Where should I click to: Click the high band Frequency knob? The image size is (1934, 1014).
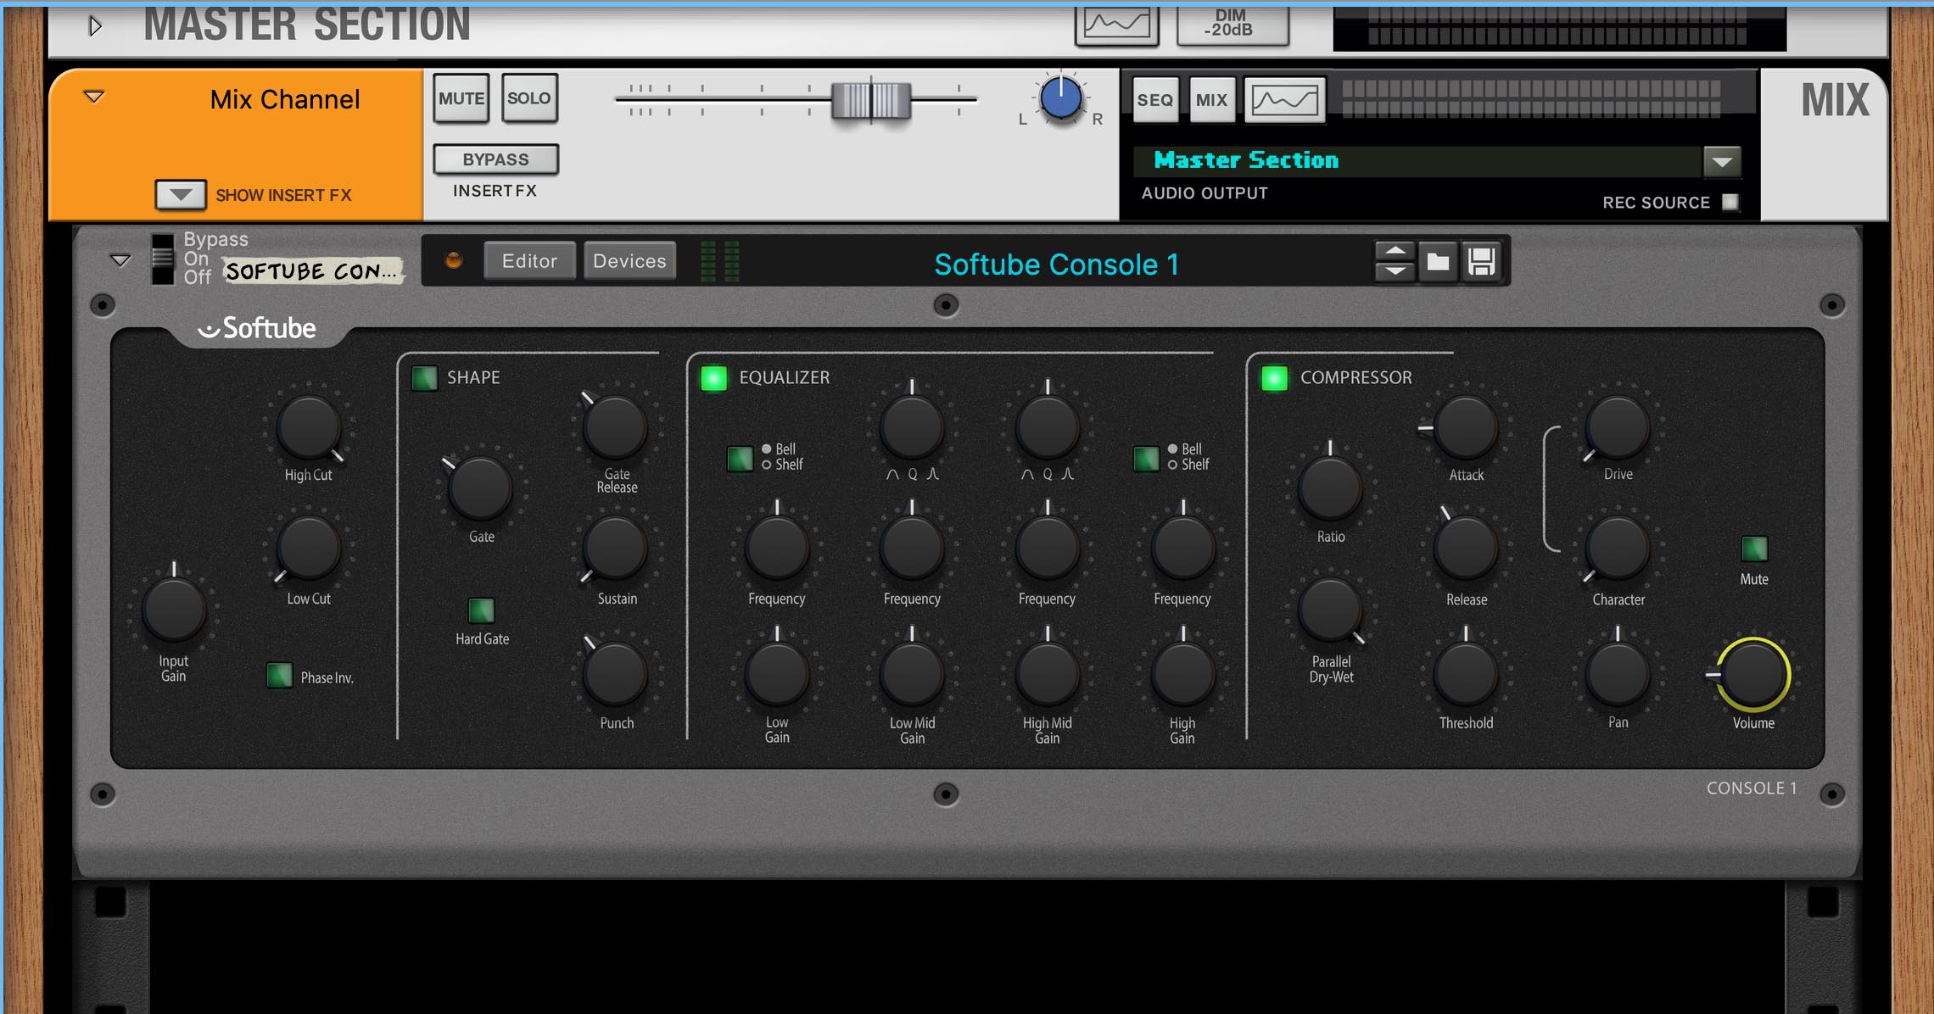1182,549
